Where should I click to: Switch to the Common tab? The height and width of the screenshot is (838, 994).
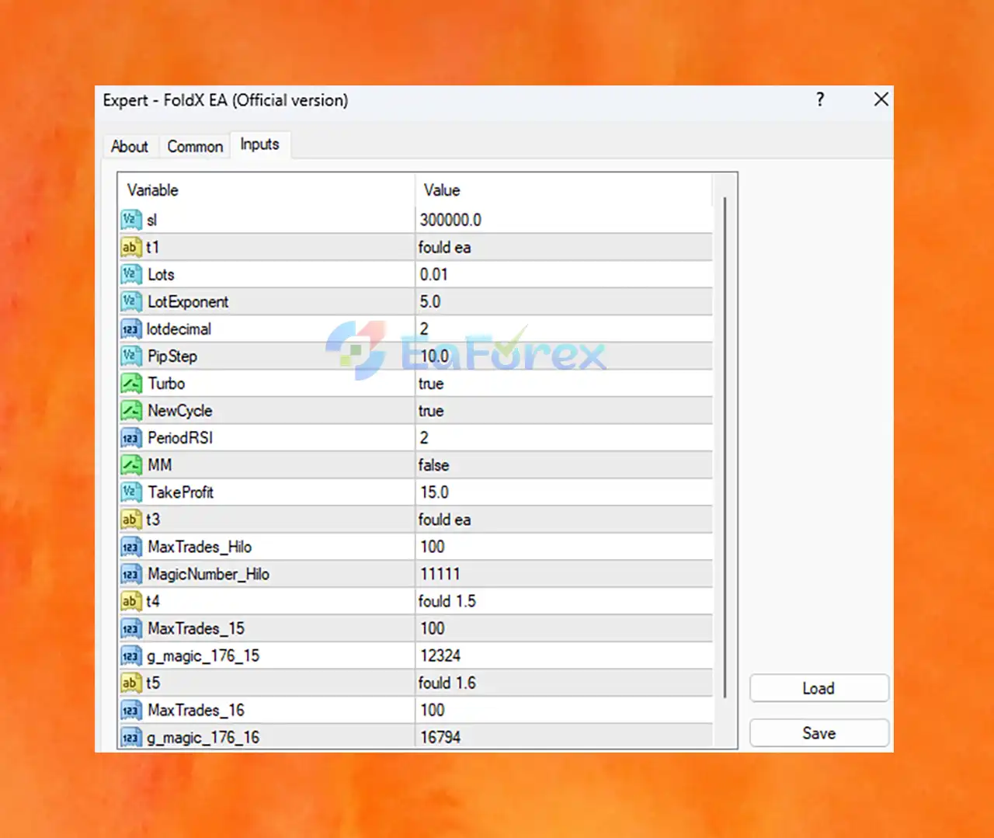[195, 146]
